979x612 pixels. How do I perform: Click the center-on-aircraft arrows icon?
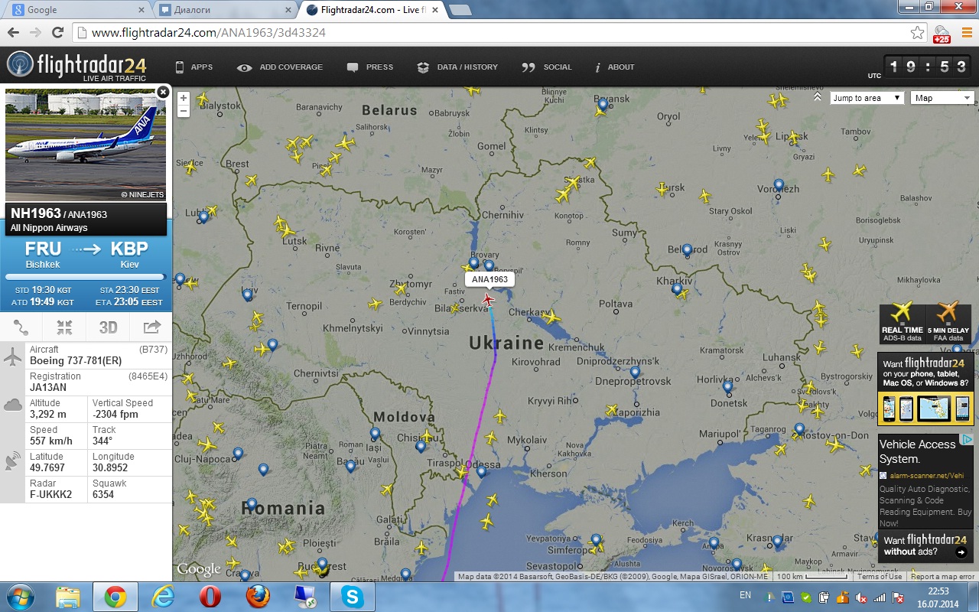[x=64, y=327]
